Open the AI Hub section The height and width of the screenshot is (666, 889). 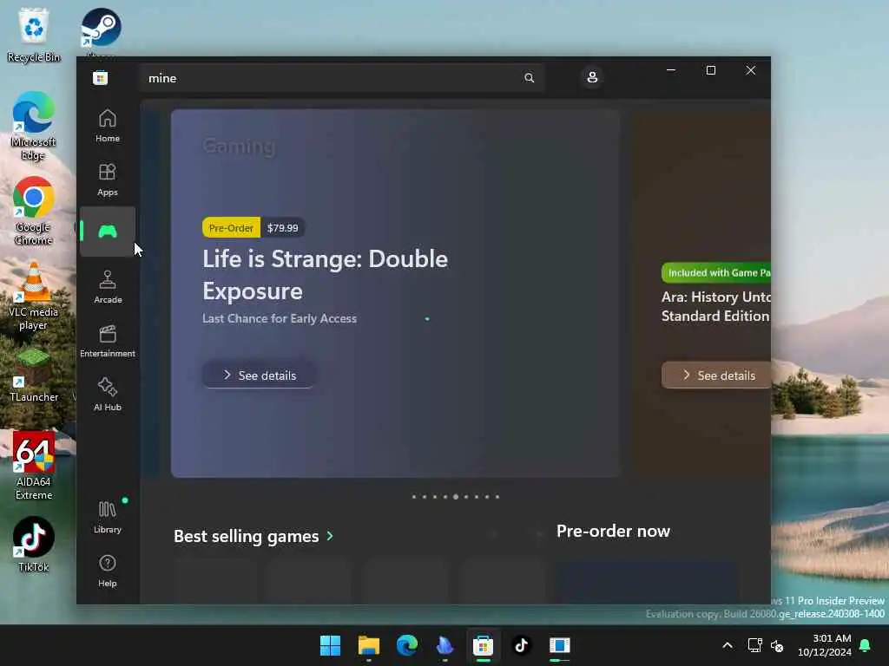click(107, 395)
